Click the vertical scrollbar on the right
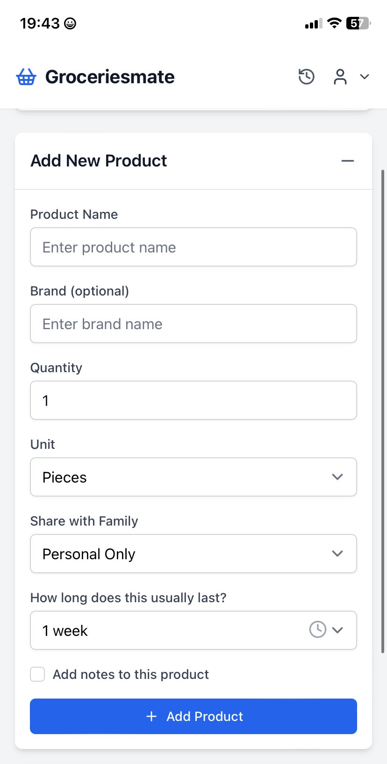The width and height of the screenshot is (387, 764). coord(383,411)
